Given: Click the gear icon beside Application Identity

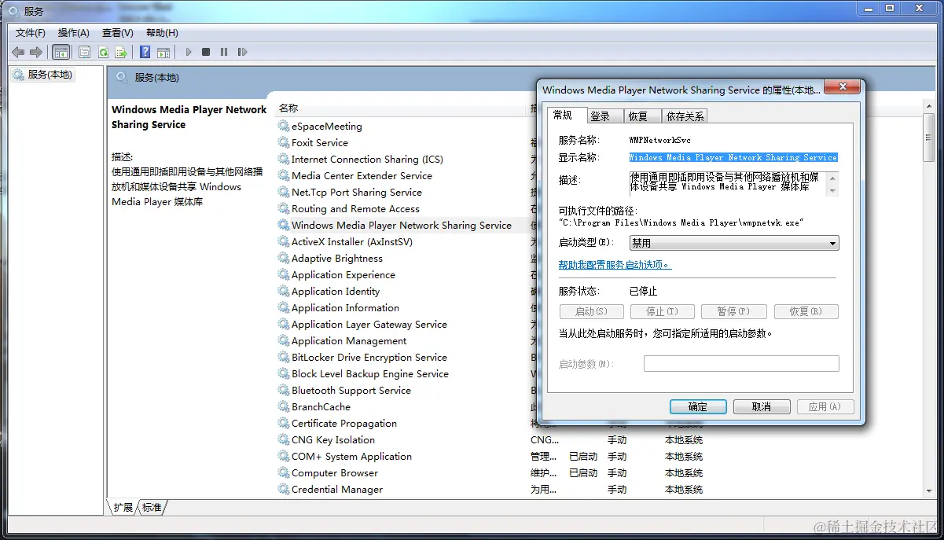Looking at the screenshot, I should tap(284, 291).
